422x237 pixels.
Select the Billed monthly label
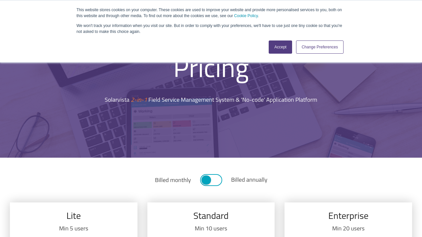click(x=173, y=180)
